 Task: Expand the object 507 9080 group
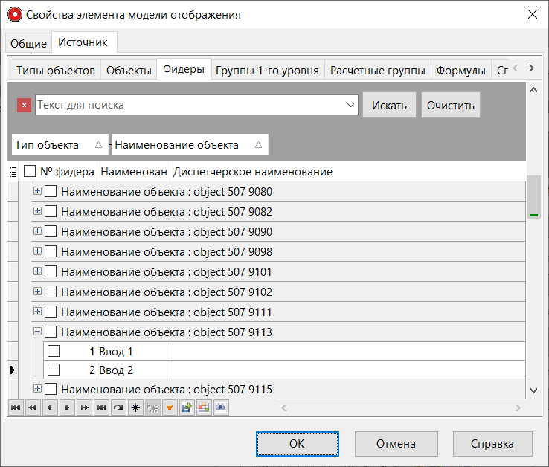[x=37, y=192]
